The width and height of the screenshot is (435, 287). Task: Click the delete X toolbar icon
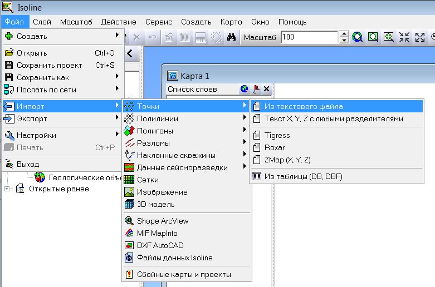pyautogui.click(x=137, y=37)
